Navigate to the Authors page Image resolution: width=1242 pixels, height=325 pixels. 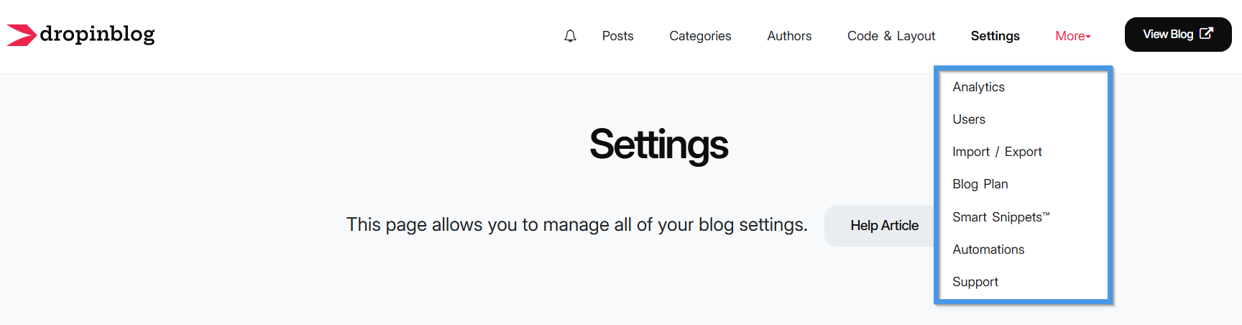[789, 36]
